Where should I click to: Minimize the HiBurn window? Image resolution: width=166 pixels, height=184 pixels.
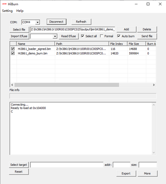coord(136,4)
